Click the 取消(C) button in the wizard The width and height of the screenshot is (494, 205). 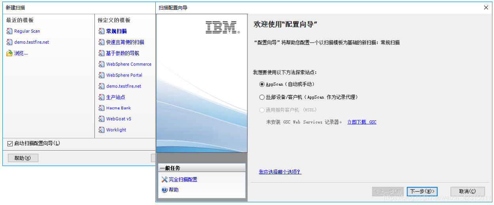tap(468, 192)
